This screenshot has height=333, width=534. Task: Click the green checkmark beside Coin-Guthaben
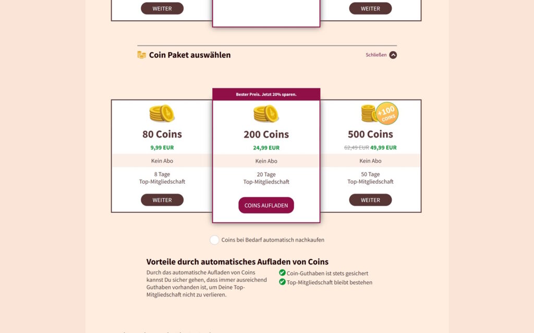point(282,273)
